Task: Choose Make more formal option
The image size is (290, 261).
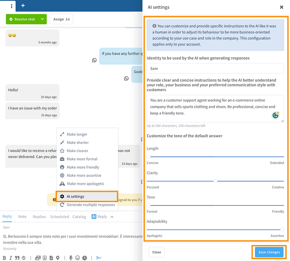Action: point(82,159)
